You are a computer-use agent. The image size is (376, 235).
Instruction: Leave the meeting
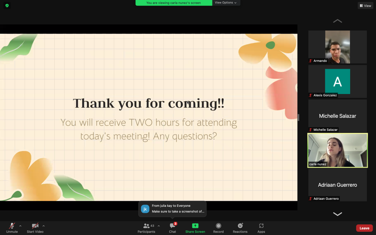point(365,228)
